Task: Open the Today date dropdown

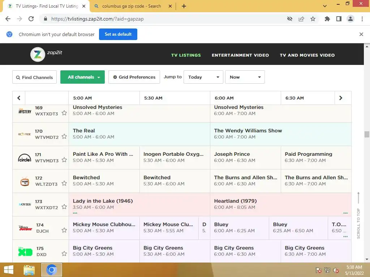Action: pos(203,77)
